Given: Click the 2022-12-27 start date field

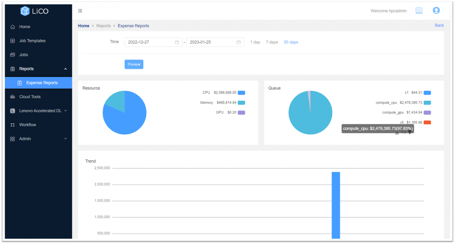Looking at the screenshot, I should point(149,42).
